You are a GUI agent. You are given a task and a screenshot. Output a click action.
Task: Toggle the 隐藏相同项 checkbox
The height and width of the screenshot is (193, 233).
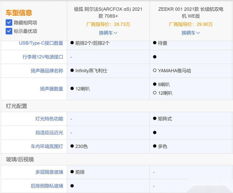[x=9, y=23]
